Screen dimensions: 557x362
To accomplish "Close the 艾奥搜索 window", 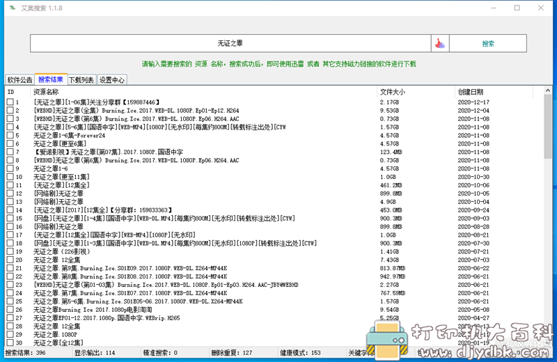I will point(541,8).
